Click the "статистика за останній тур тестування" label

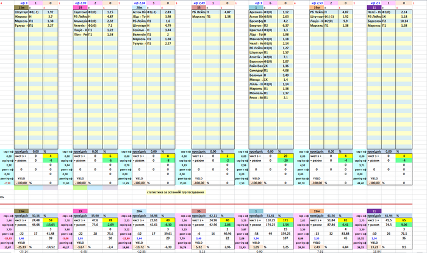176,192
